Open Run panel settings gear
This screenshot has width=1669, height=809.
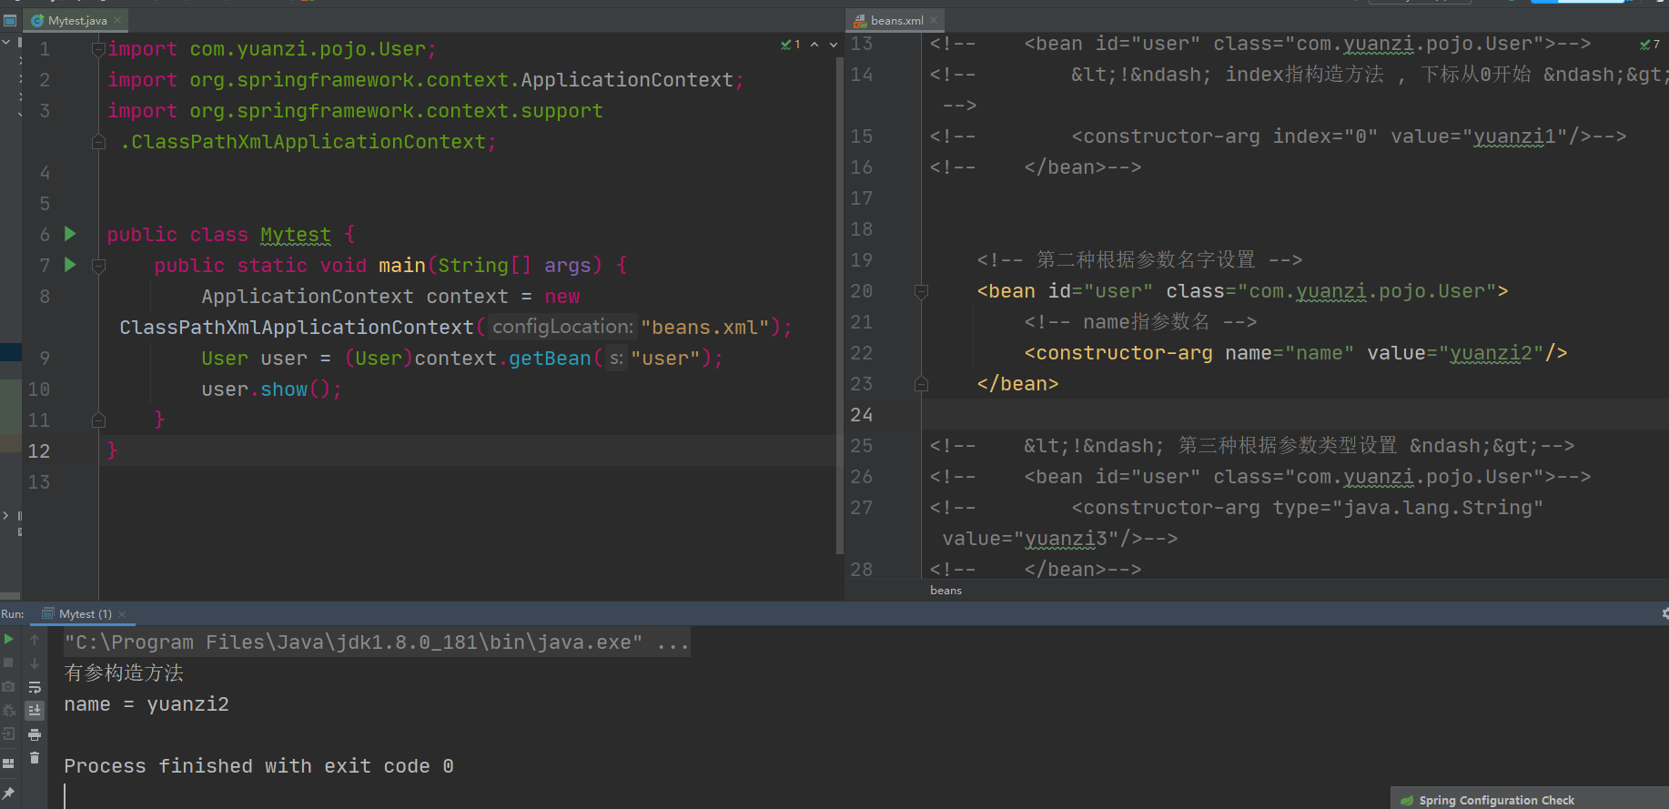pyautogui.click(x=1664, y=613)
